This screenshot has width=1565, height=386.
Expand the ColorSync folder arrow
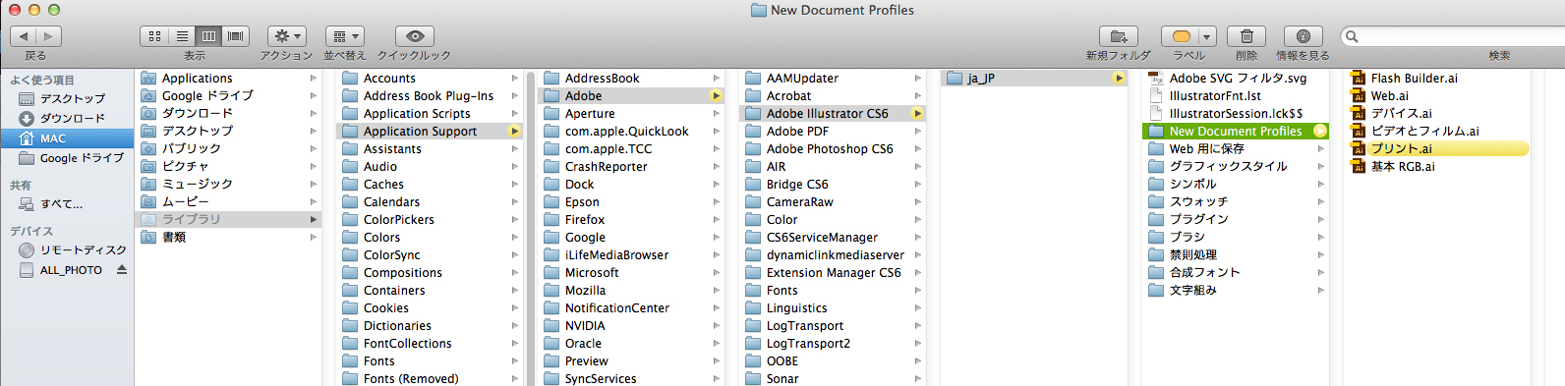(x=514, y=254)
